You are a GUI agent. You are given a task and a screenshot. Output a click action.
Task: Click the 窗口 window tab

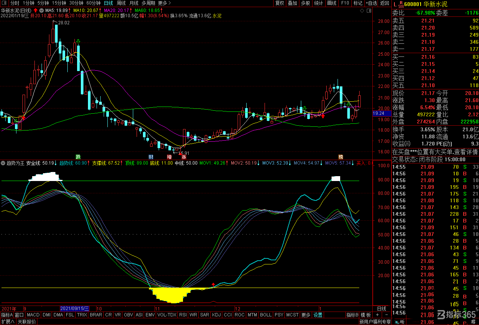19,315
